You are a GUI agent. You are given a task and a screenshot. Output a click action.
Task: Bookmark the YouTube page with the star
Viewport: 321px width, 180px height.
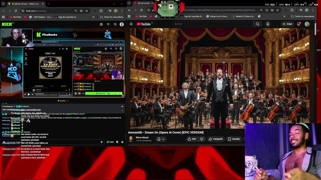tap(277, 10)
